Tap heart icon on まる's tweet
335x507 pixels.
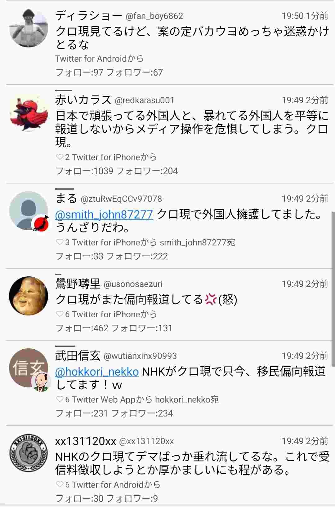coord(60,242)
